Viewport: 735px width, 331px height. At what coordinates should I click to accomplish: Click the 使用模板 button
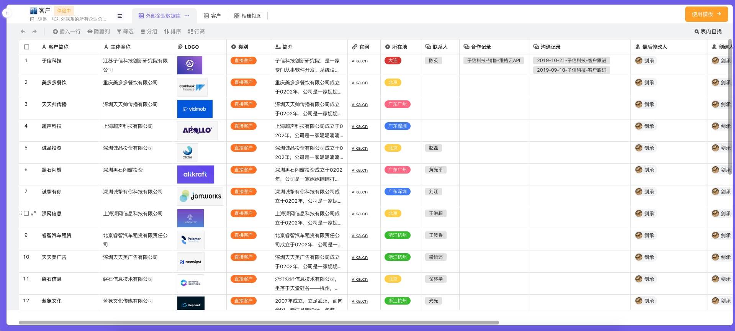point(706,14)
